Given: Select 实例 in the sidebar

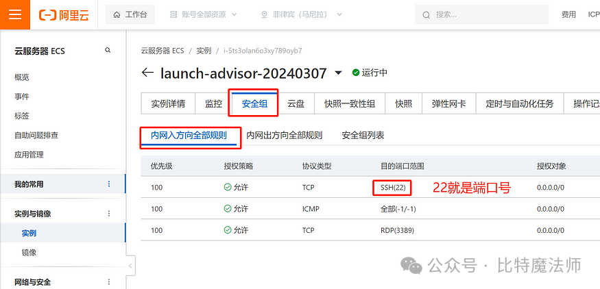Looking at the screenshot, I should coord(29,233).
